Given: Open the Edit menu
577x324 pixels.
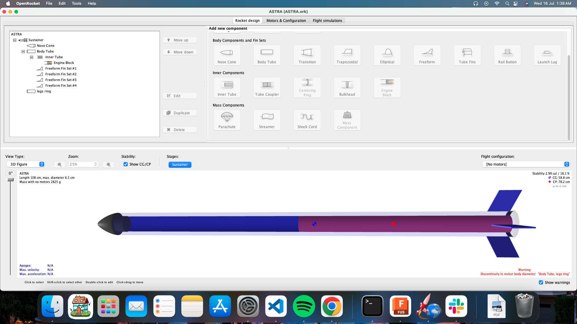Looking at the screenshot, I should tap(62, 4).
